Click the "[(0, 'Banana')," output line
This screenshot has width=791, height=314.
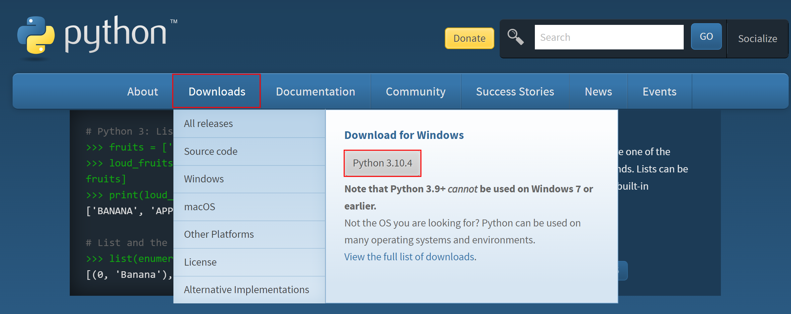pos(130,275)
